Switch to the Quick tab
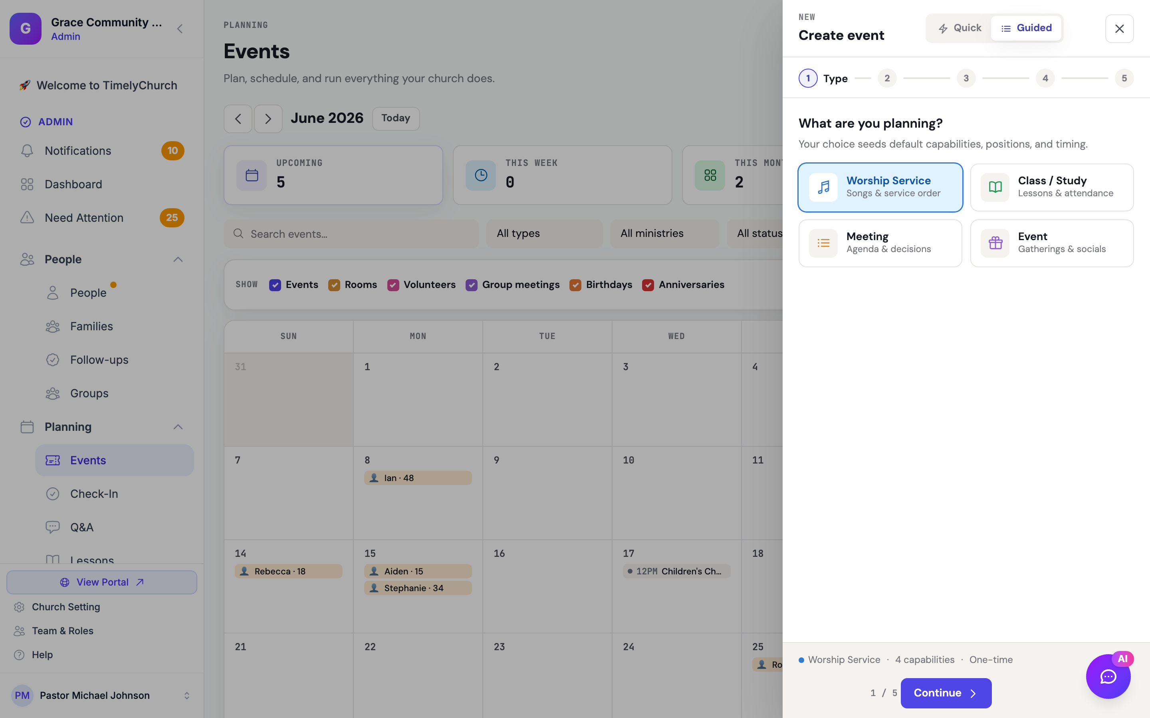Screen dimensions: 1150x718 pos(960,28)
